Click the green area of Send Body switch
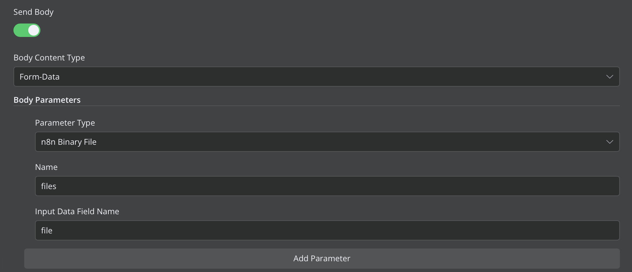 (x=20, y=30)
